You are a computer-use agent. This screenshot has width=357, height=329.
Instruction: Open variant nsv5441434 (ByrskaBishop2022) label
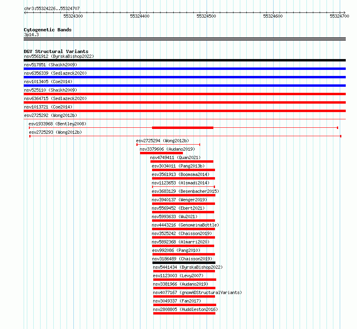pyautogui.click(x=188, y=267)
